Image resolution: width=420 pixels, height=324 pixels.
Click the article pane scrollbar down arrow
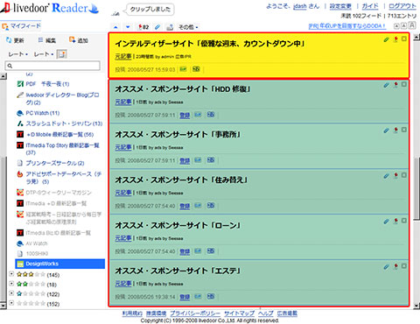tap(416, 306)
